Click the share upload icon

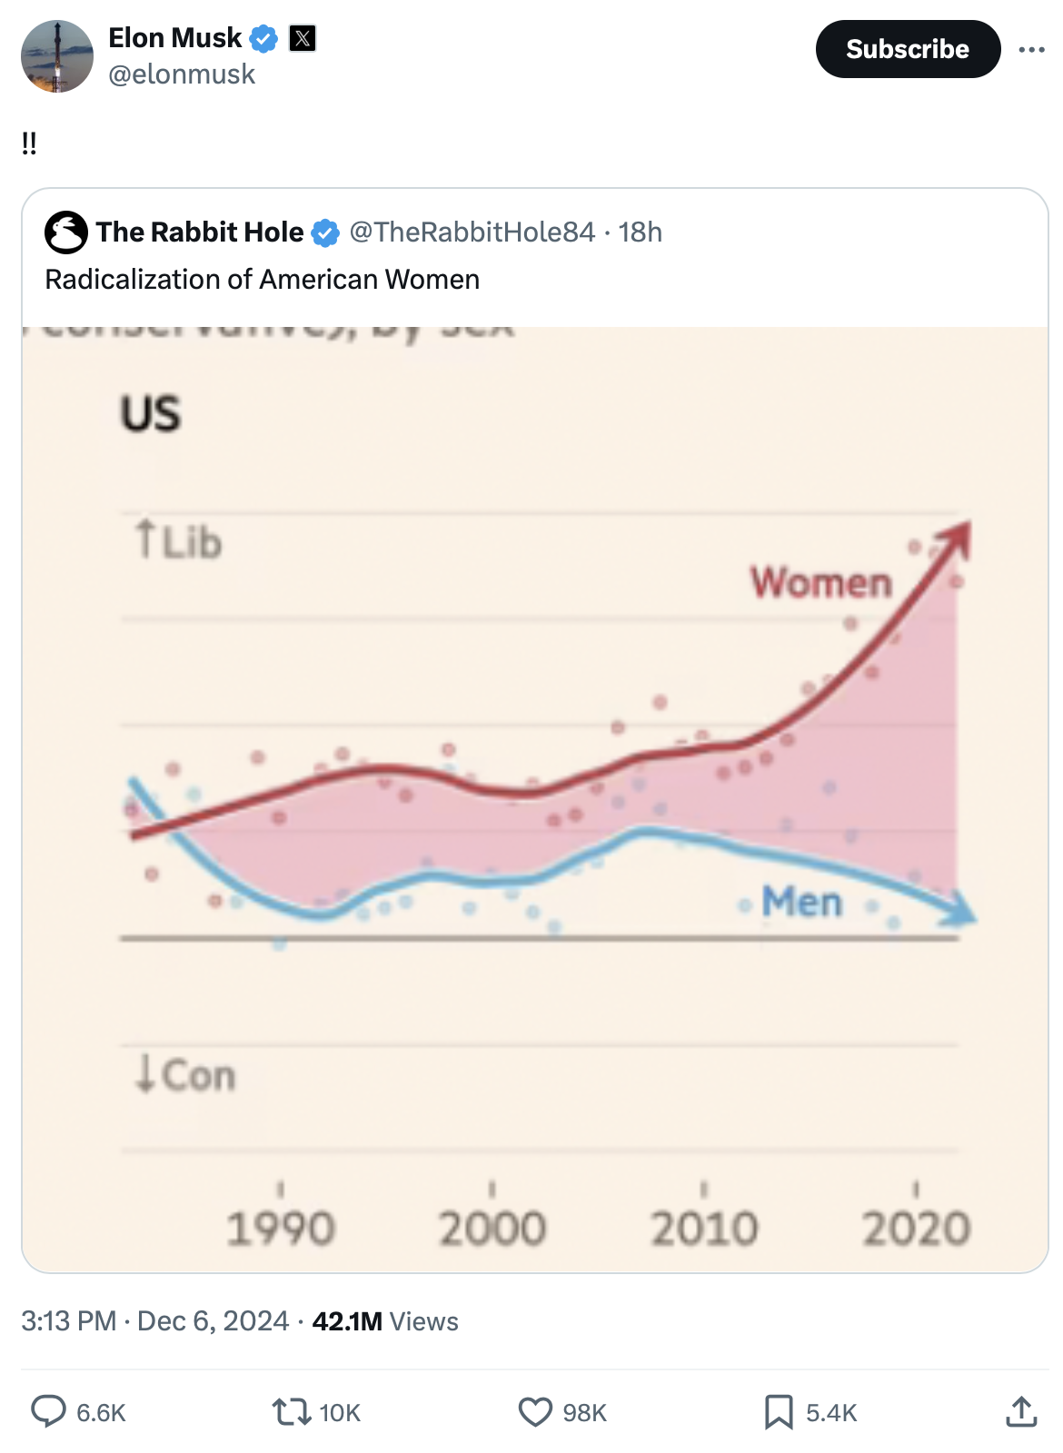coord(1021,1411)
